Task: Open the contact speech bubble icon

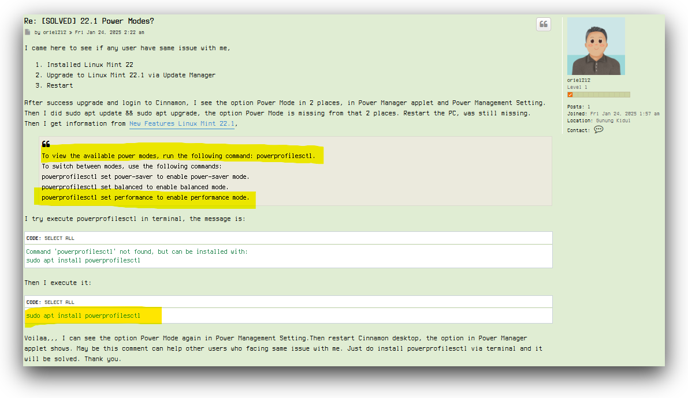Action: [598, 129]
